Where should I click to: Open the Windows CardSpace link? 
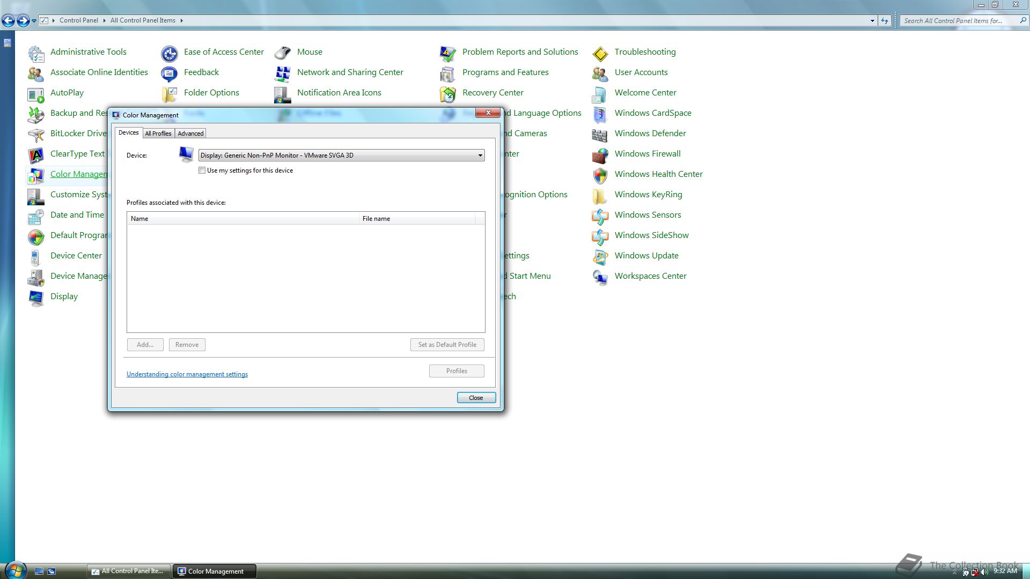click(653, 113)
